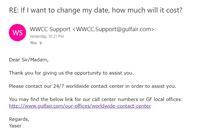Select the WWCC.Support@gulfair.com email address

(x=114, y=29)
